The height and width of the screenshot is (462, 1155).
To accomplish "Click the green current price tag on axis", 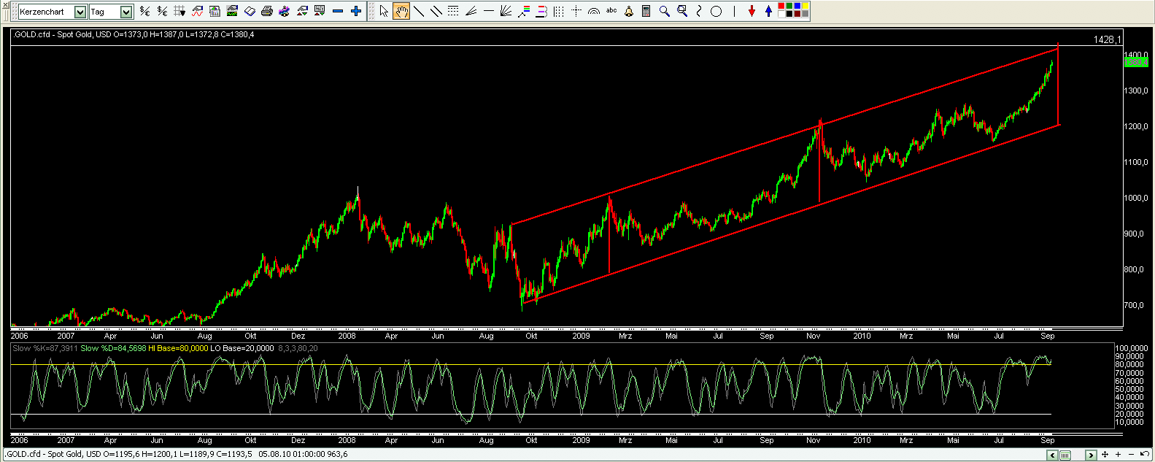I will point(1137,63).
